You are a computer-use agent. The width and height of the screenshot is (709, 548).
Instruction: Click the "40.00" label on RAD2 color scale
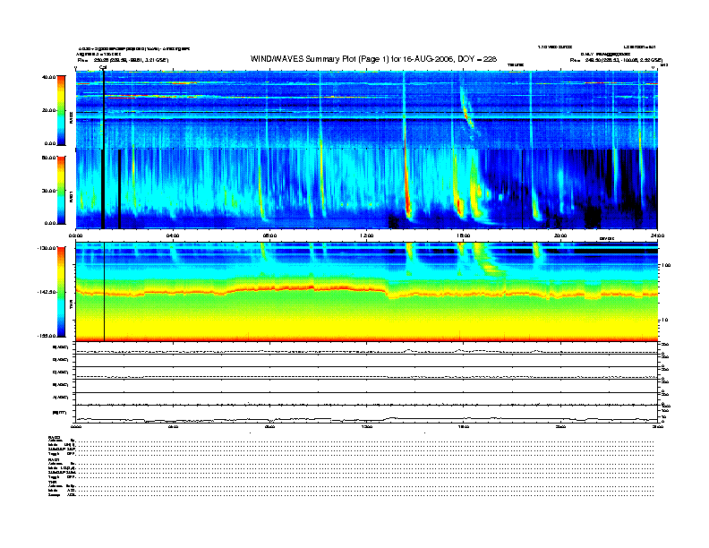pyautogui.click(x=48, y=77)
